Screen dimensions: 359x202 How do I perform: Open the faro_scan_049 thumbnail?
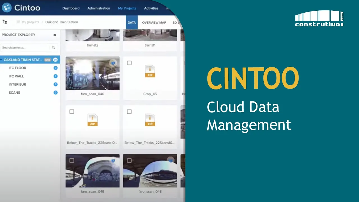[93, 171]
